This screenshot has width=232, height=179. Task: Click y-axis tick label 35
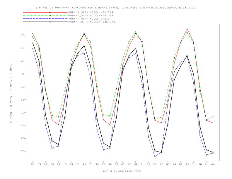(x=22, y=151)
